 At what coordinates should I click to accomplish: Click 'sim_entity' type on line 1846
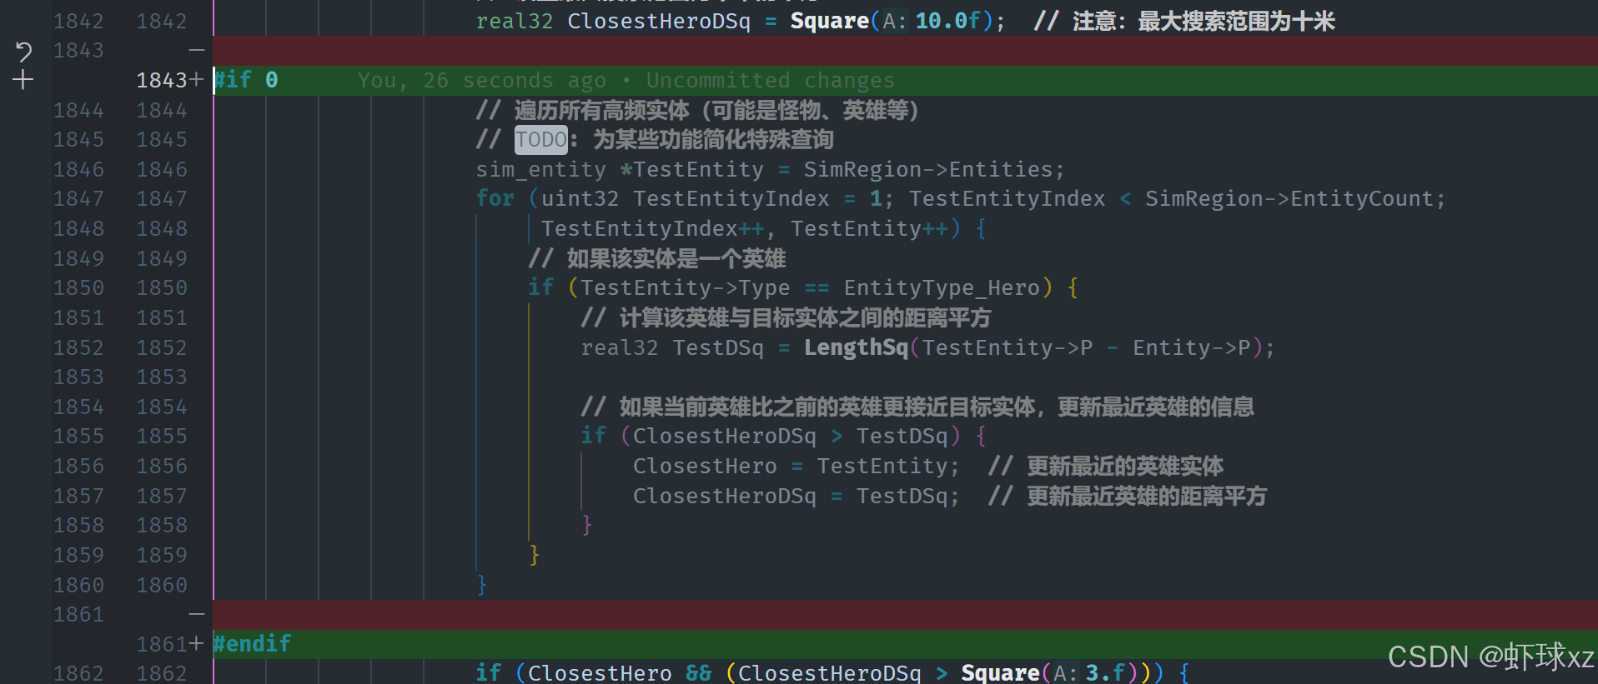(540, 170)
